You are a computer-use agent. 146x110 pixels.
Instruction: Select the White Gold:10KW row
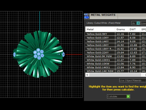116,64
